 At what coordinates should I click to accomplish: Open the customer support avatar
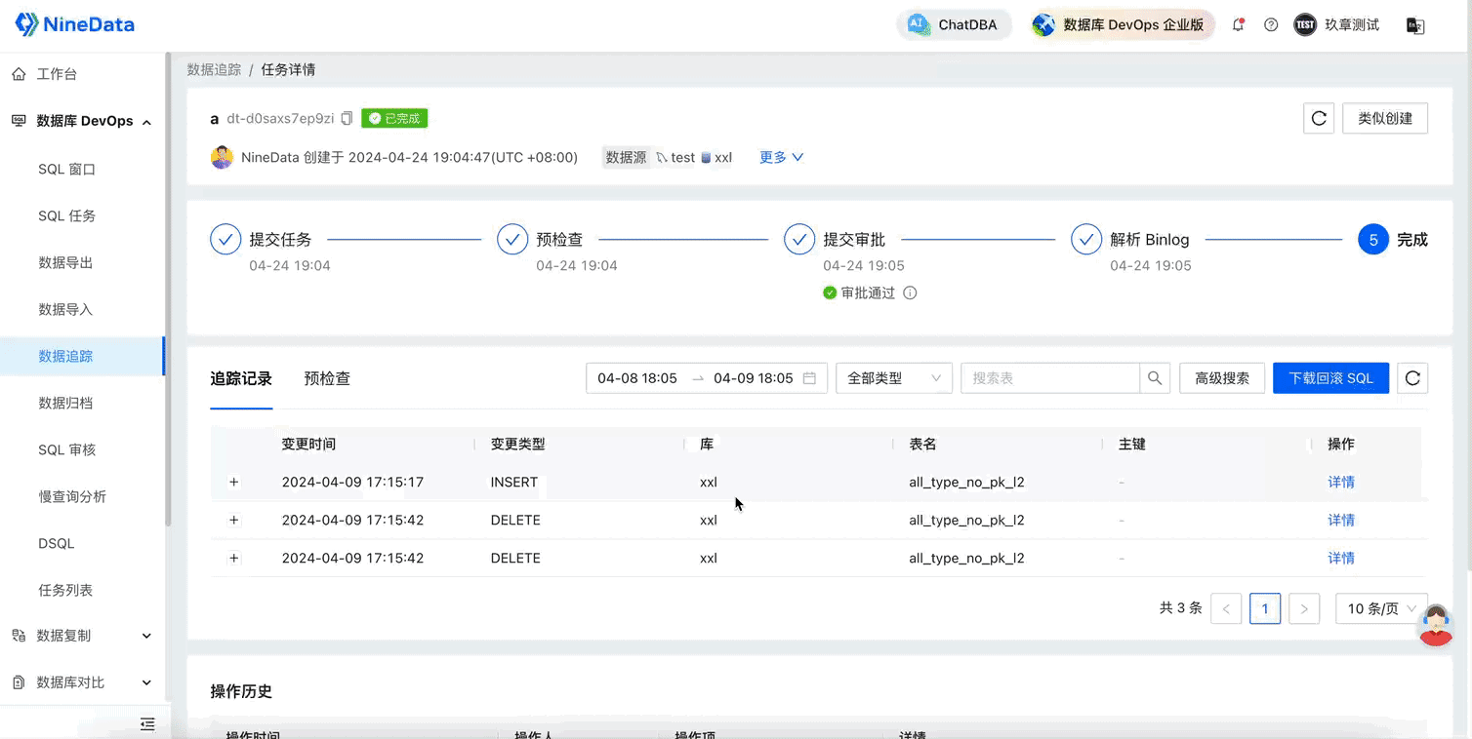pyautogui.click(x=1435, y=625)
